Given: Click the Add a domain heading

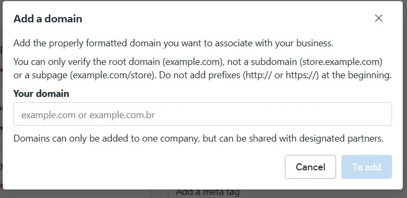Looking at the screenshot, I should (x=48, y=19).
